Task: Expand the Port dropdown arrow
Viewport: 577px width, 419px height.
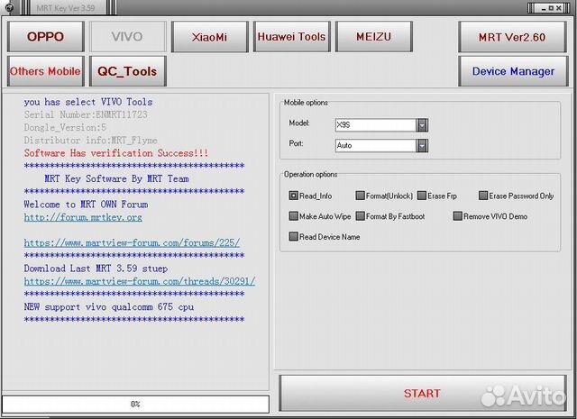Action: click(422, 145)
